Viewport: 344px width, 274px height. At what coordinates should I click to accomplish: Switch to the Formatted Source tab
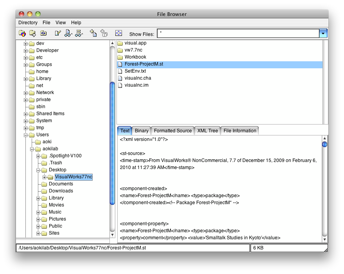pyautogui.click(x=173, y=130)
